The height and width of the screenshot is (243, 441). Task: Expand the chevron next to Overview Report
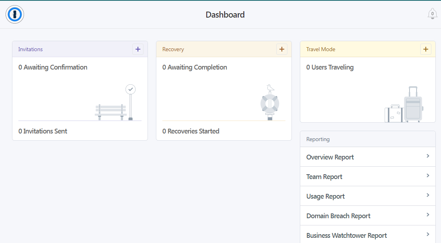tap(428, 156)
